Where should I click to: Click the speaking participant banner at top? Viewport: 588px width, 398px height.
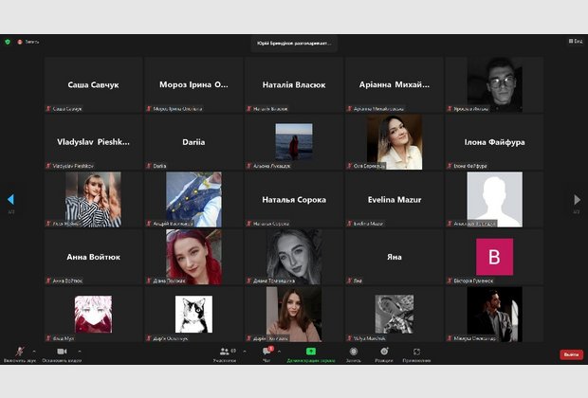pos(294,43)
